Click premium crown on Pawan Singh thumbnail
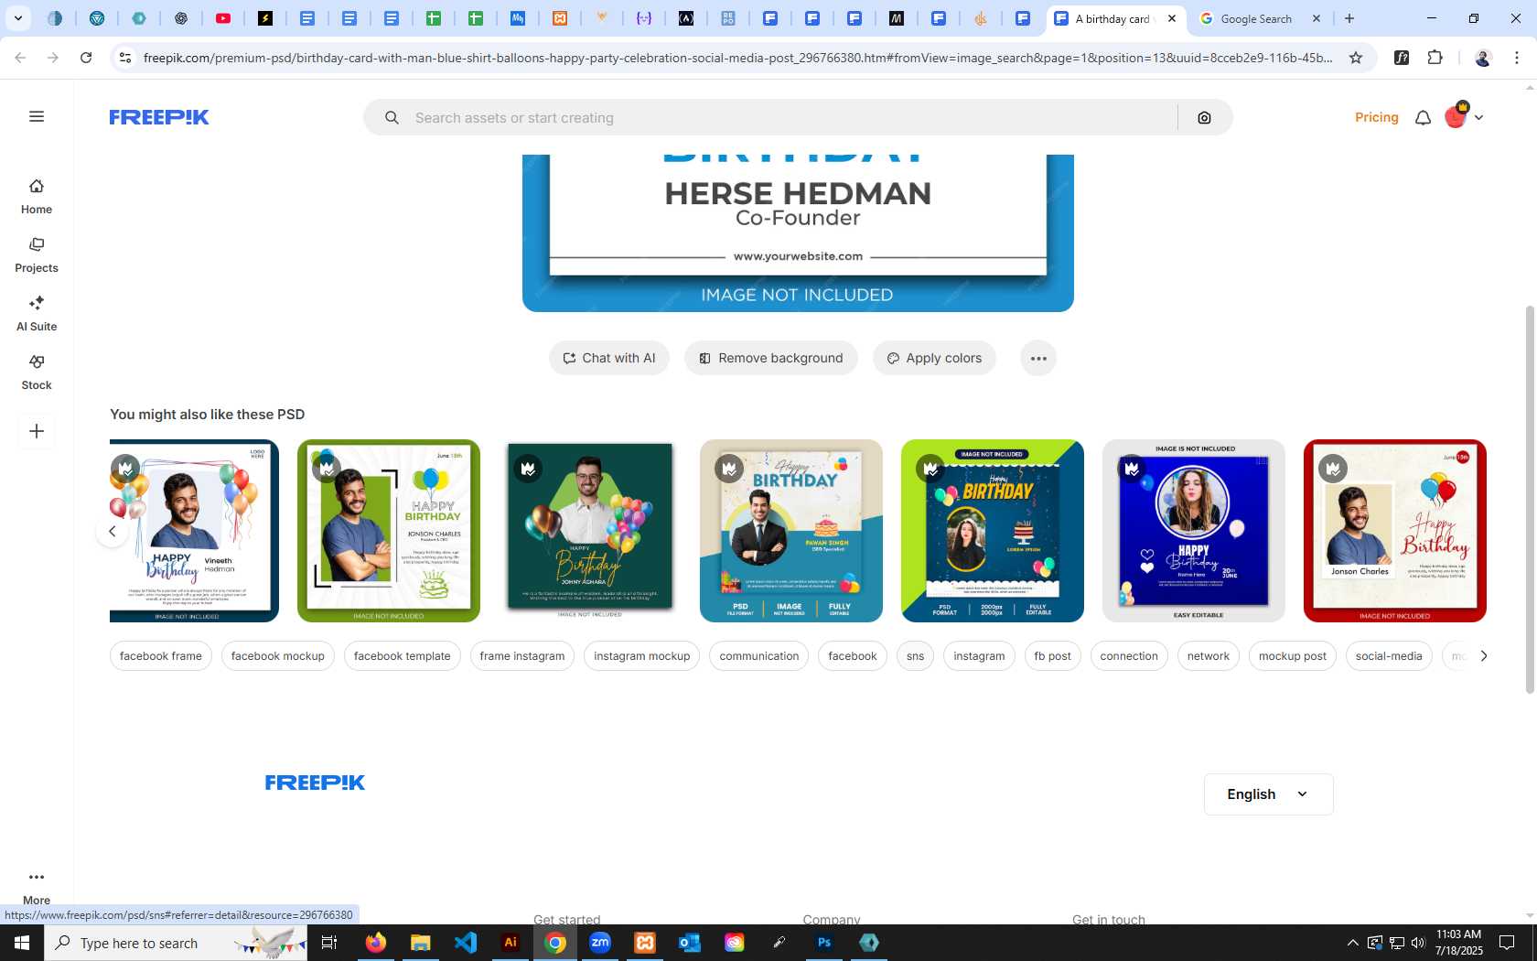The image size is (1537, 961). [x=729, y=469]
